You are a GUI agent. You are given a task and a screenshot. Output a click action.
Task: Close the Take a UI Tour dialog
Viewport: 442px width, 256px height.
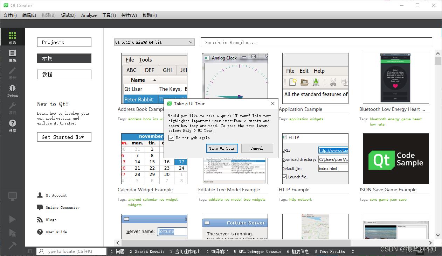(x=273, y=104)
